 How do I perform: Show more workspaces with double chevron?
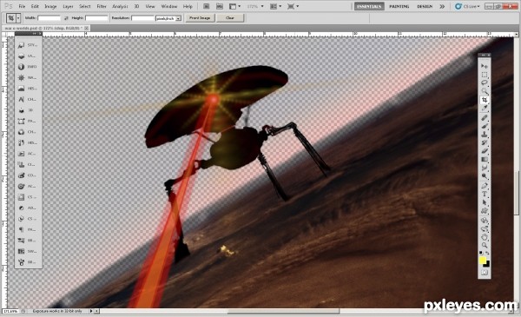click(442, 6)
